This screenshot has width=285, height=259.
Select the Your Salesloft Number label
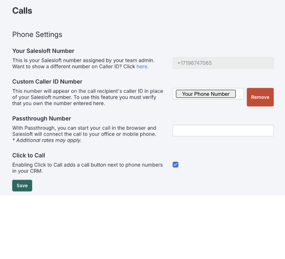click(43, 51)
